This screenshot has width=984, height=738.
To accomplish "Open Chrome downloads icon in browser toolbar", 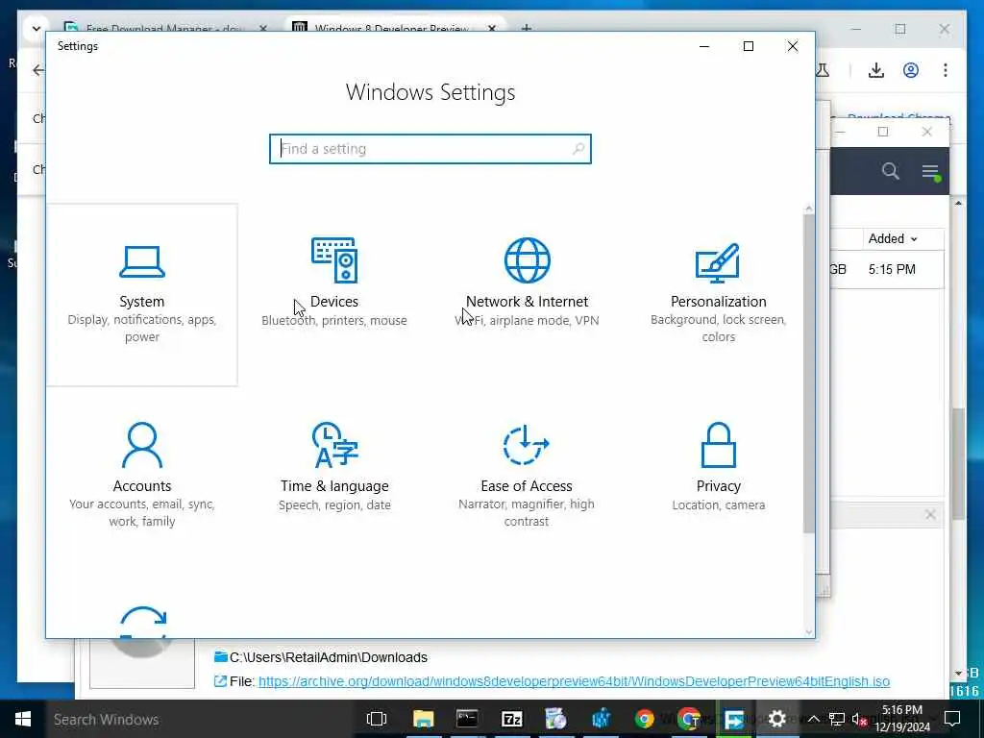I will (876, 70).
